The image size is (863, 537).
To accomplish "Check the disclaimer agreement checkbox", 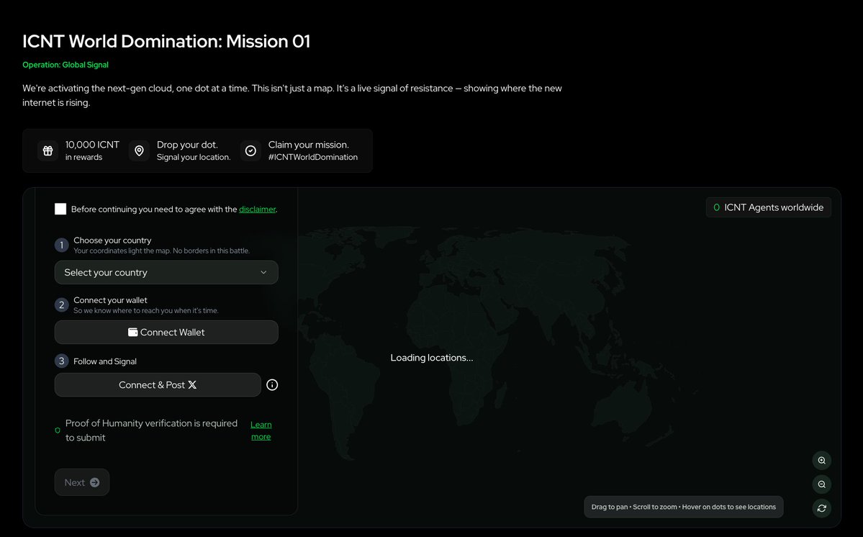I will [60, 209].
